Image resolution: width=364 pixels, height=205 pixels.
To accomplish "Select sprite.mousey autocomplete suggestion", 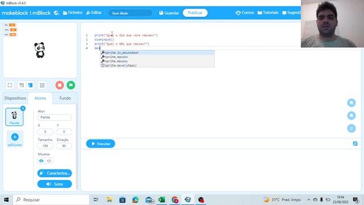I will pyautogui.click(x=157, y=61).
